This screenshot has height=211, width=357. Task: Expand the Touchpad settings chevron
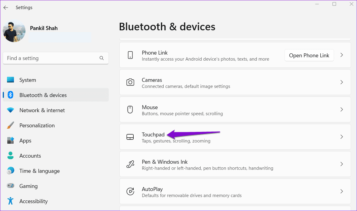tap(342, 137)
